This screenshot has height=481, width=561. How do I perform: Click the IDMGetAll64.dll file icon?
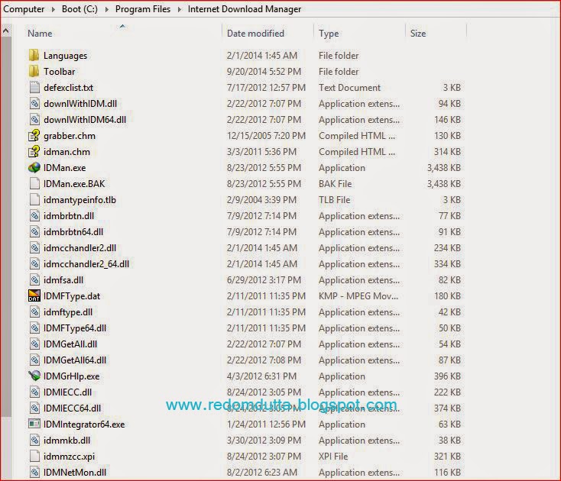point(34,360)
